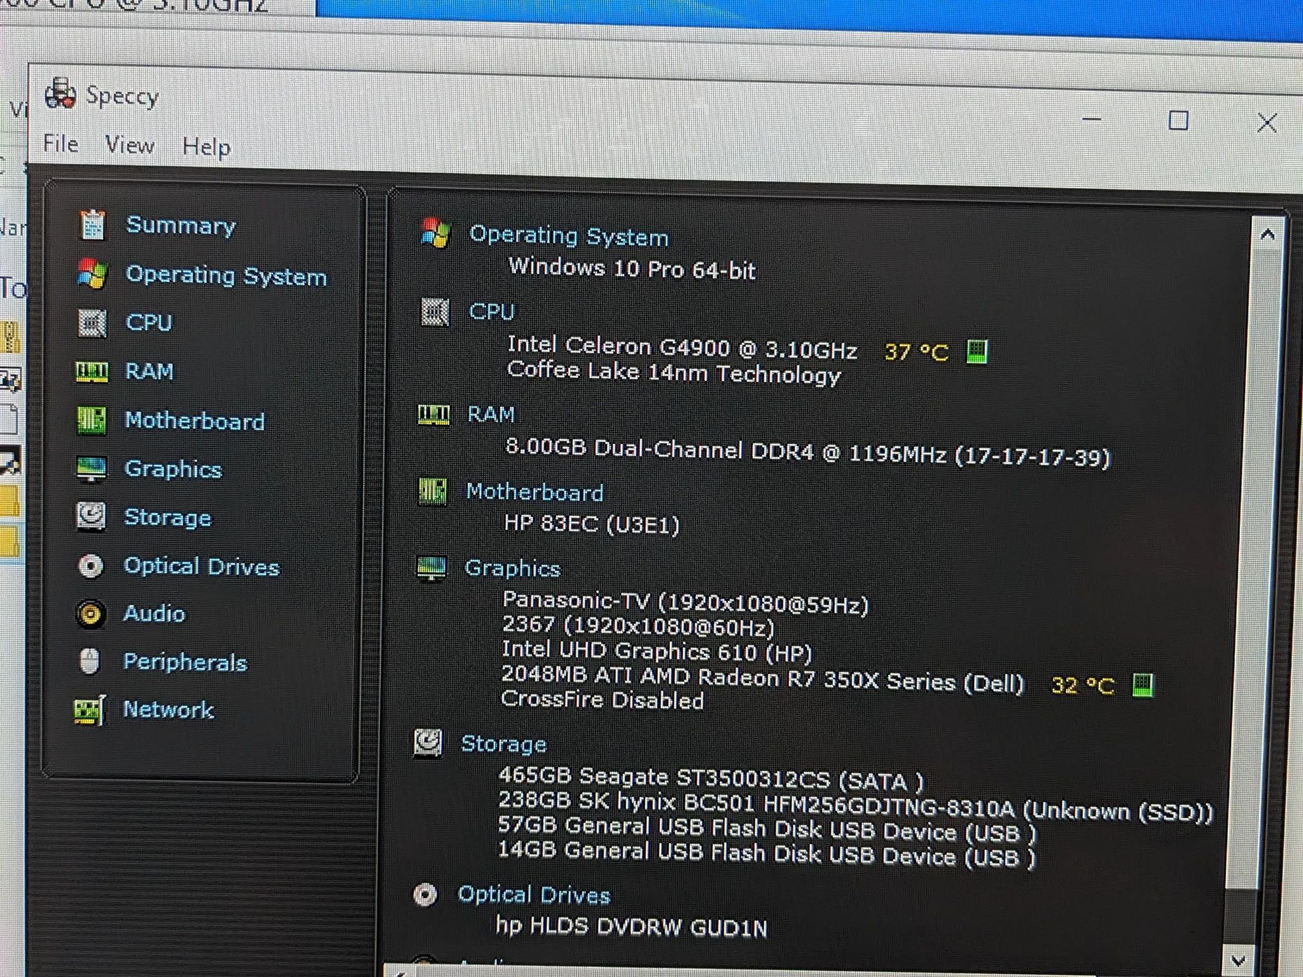
Task: Maximize the Speccy window
Action: 1178,120
